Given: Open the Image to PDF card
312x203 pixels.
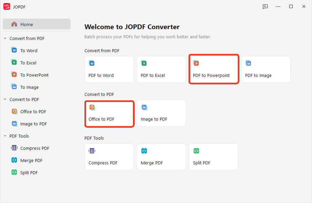Looking at the screenshot, I should coord(161,113).
